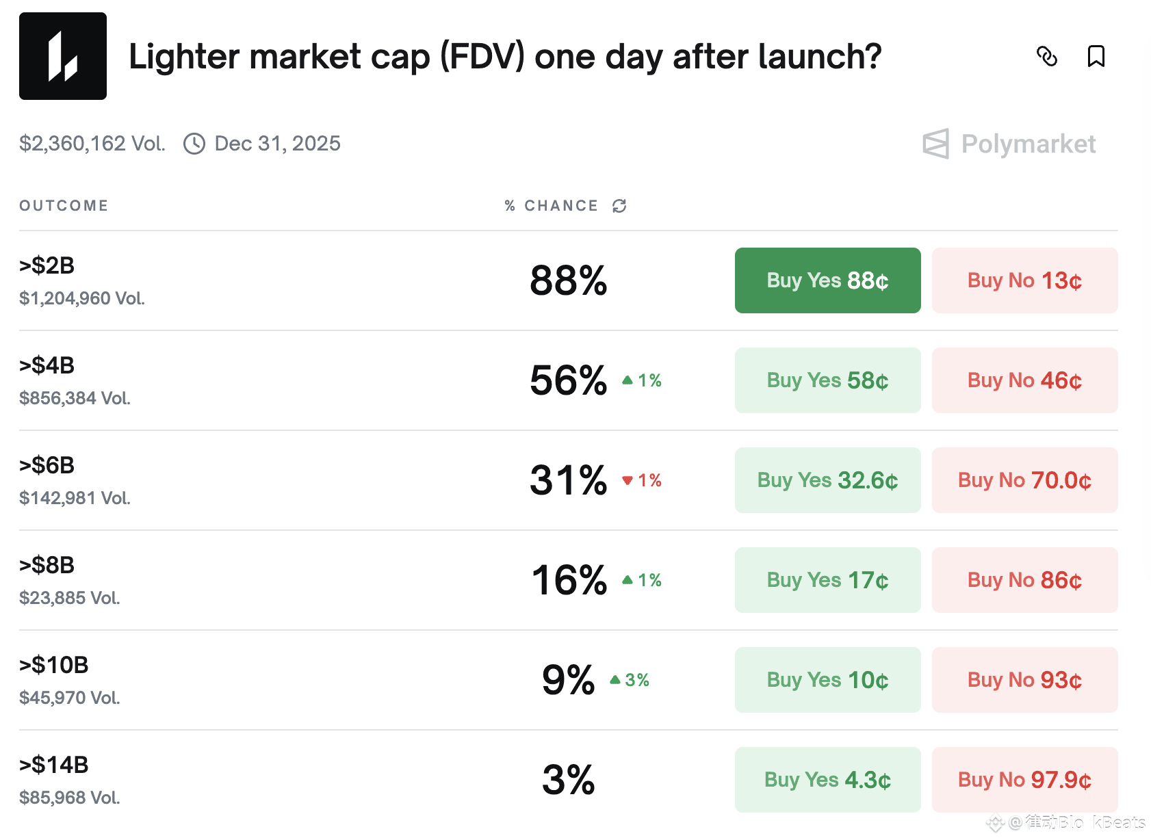Open the >$6B outcome row
This screenshot has height=840, width=1151.
point(47,466)
